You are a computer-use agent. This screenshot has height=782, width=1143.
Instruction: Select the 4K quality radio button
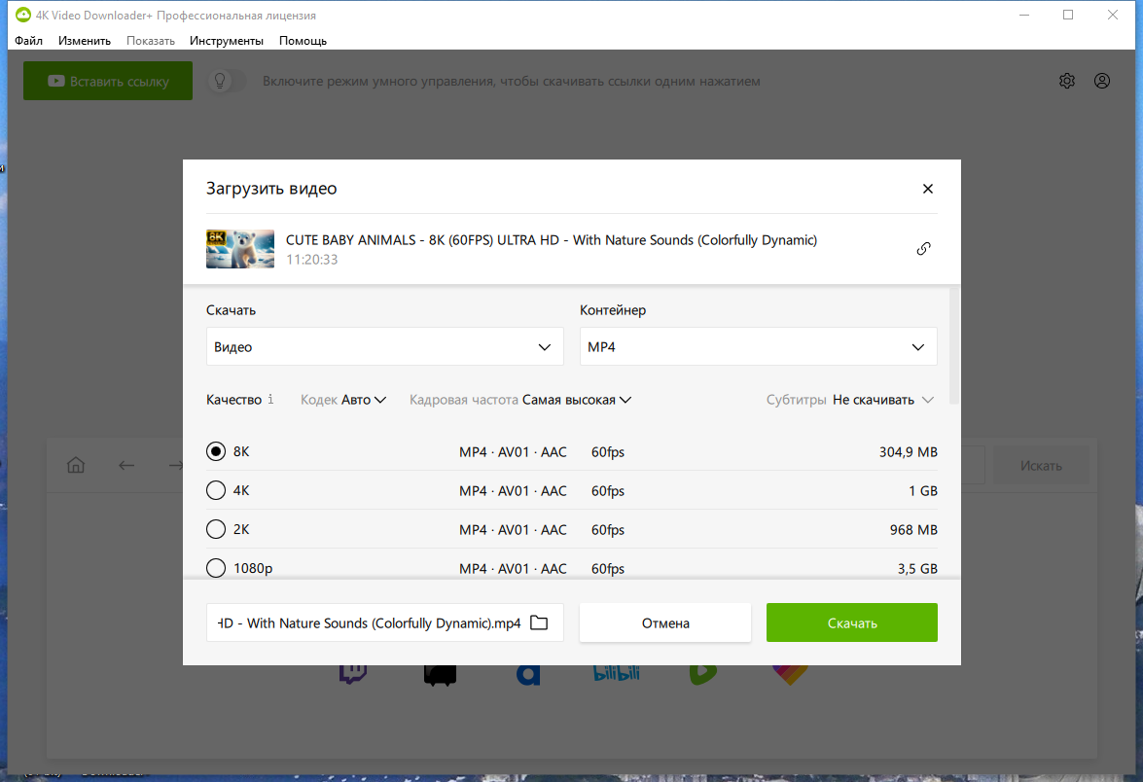(216, 490)
